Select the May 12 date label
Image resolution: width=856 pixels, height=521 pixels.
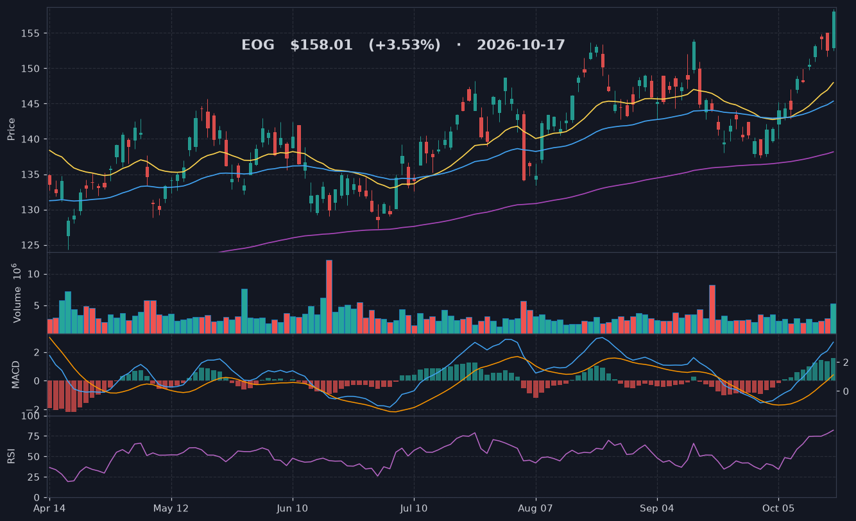tap(171, 508)
